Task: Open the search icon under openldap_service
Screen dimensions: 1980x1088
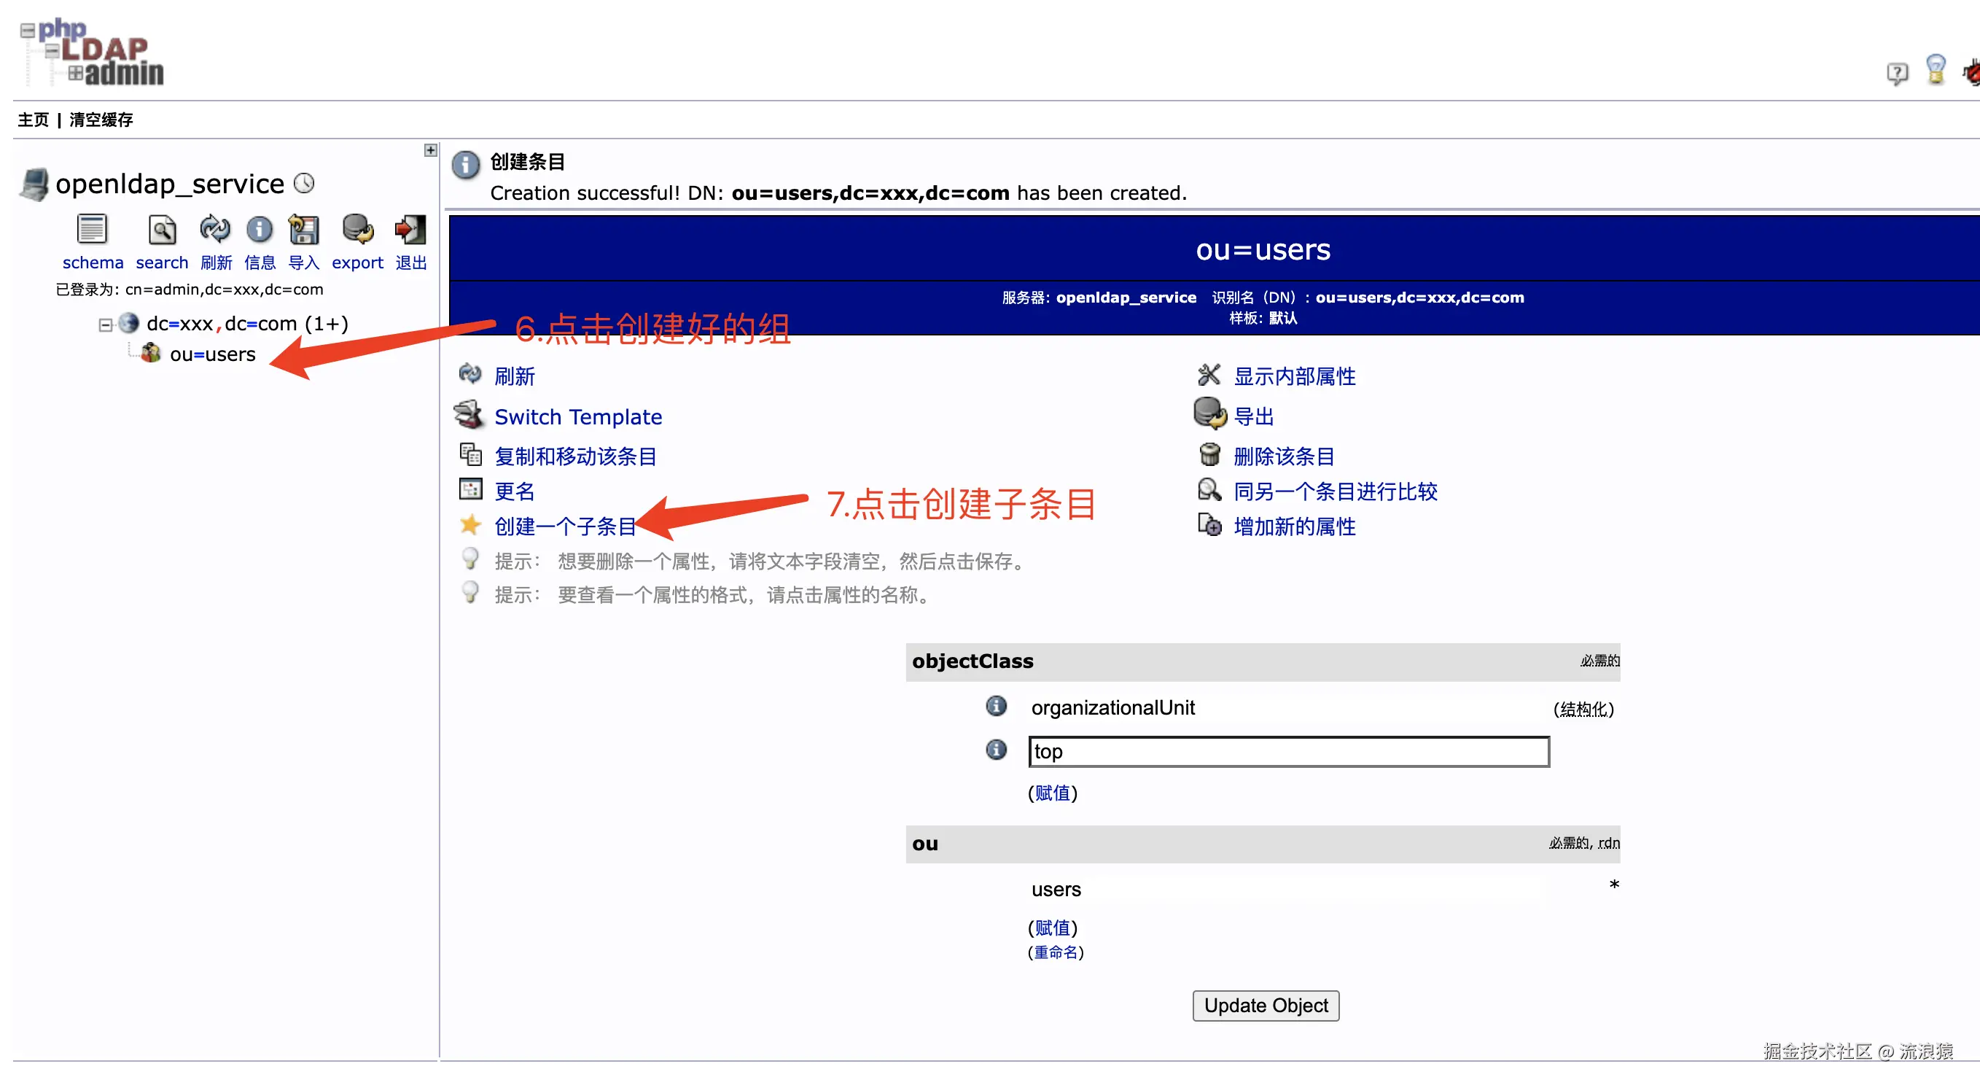Action: coord(161,230)
